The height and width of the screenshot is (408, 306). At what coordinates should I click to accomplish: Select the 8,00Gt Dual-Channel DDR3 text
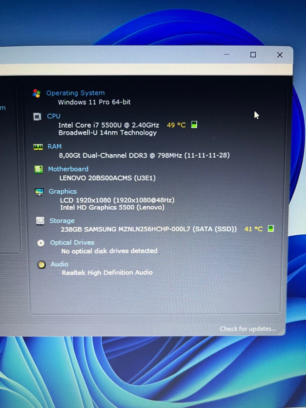pos(144,155)
